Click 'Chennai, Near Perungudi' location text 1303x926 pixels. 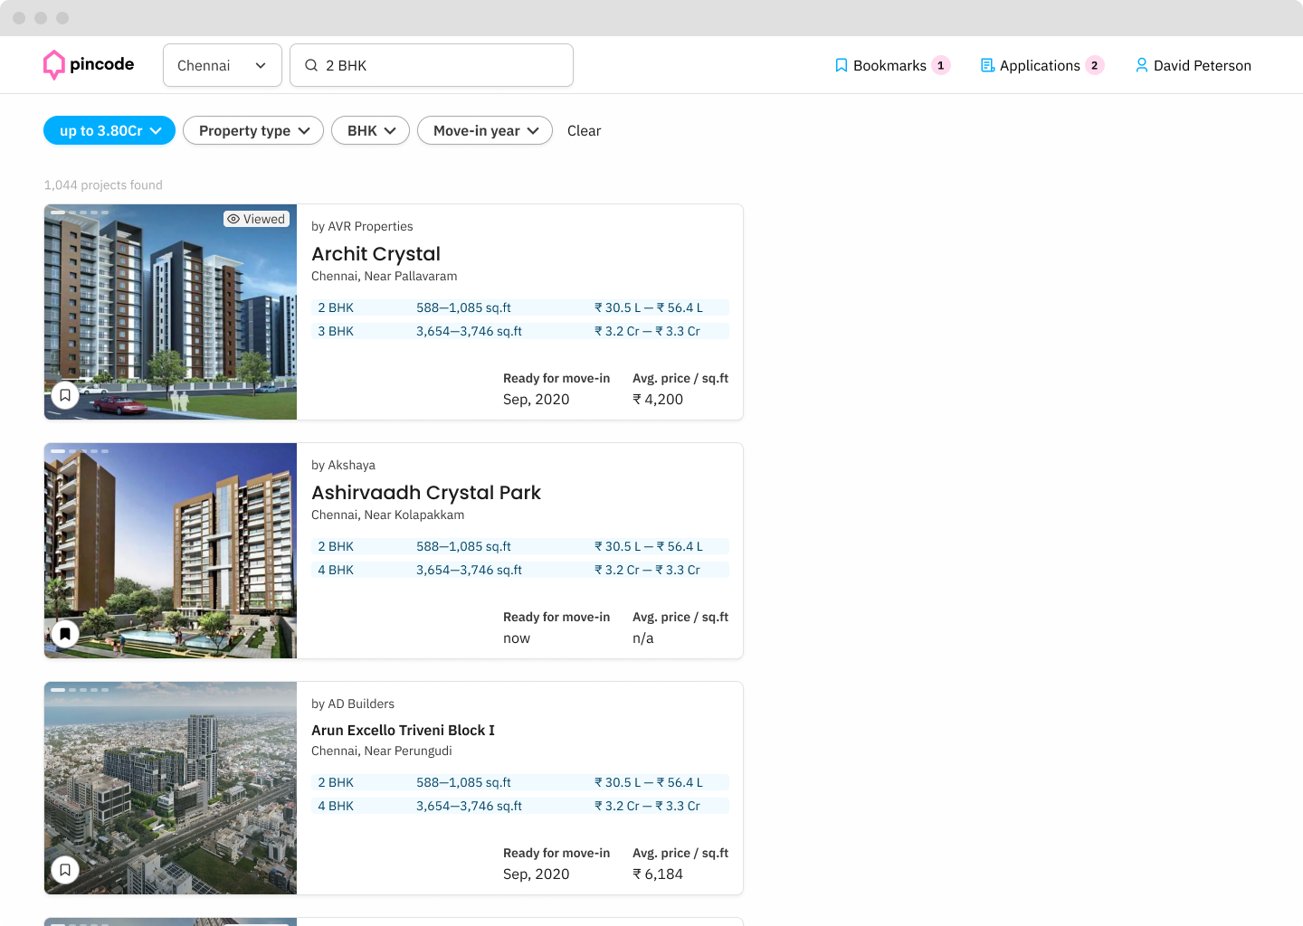pyautogui.click(x=381, y=751)
